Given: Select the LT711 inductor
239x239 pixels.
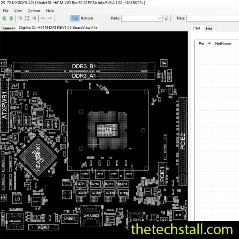Looking at the screenshot, I should tap(114, 174).
